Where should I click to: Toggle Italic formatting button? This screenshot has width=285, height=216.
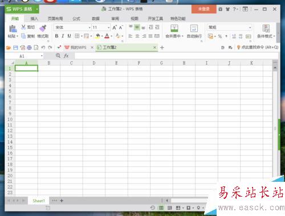[63, 36]
